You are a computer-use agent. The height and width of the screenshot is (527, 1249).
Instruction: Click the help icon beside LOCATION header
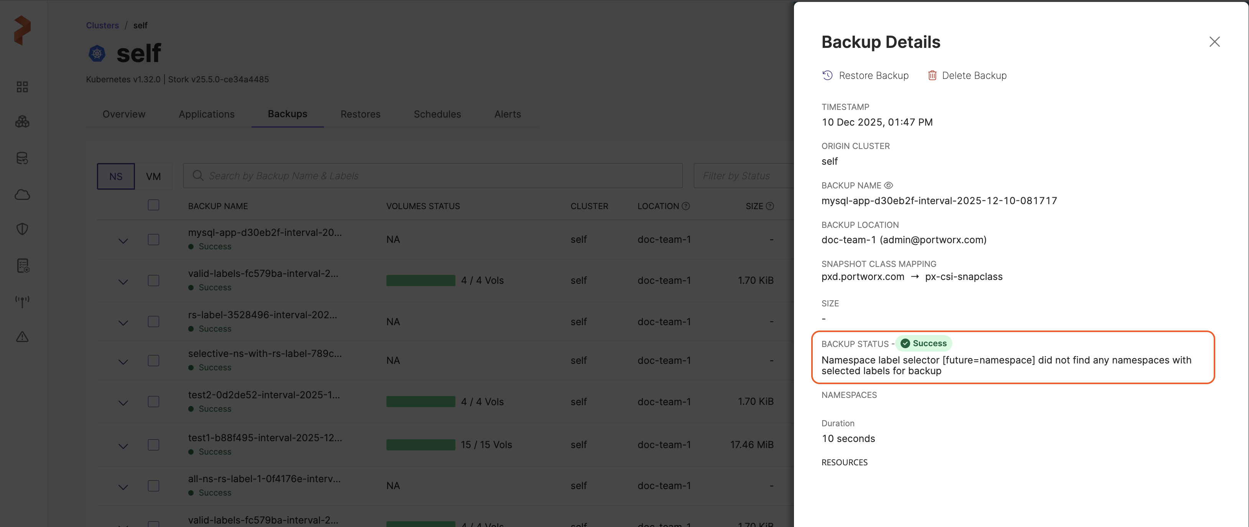point(685,206)
